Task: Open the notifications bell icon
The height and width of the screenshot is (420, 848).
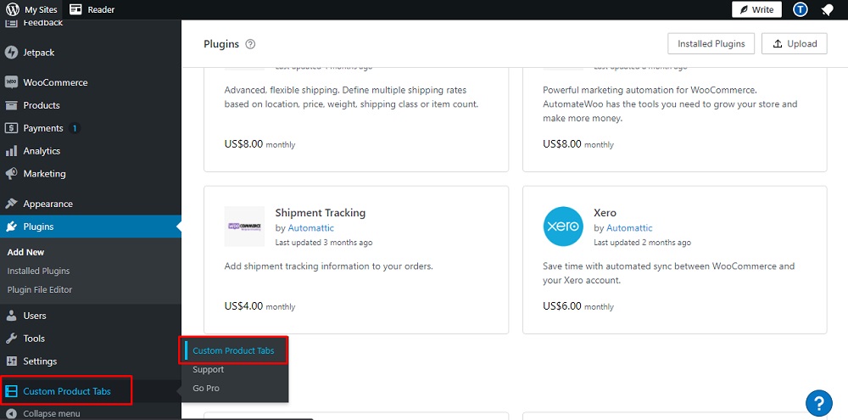Action: click(827, 9)
